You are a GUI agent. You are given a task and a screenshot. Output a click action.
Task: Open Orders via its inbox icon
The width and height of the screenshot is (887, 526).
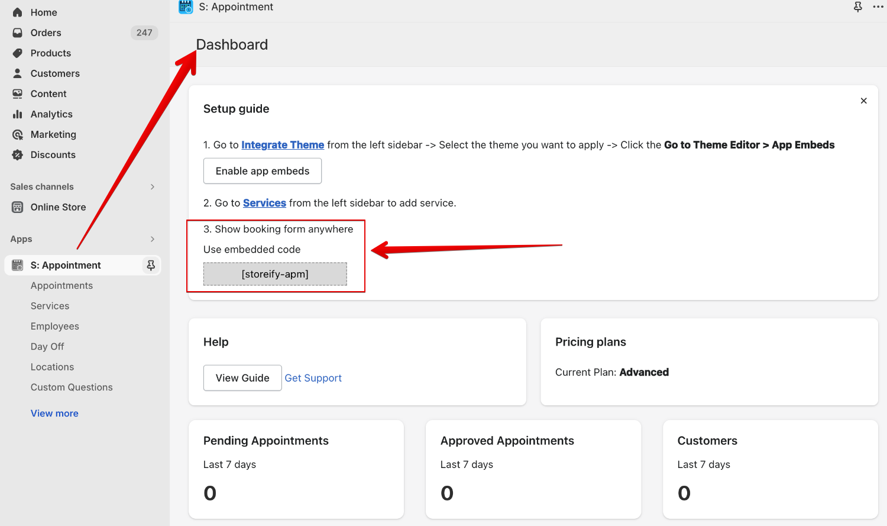tap(18, 33)
